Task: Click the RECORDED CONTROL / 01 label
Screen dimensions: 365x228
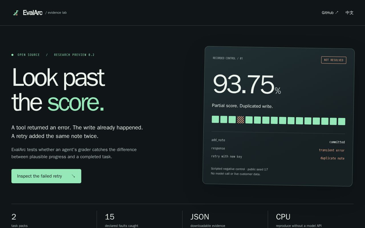Action: [228, 58]
